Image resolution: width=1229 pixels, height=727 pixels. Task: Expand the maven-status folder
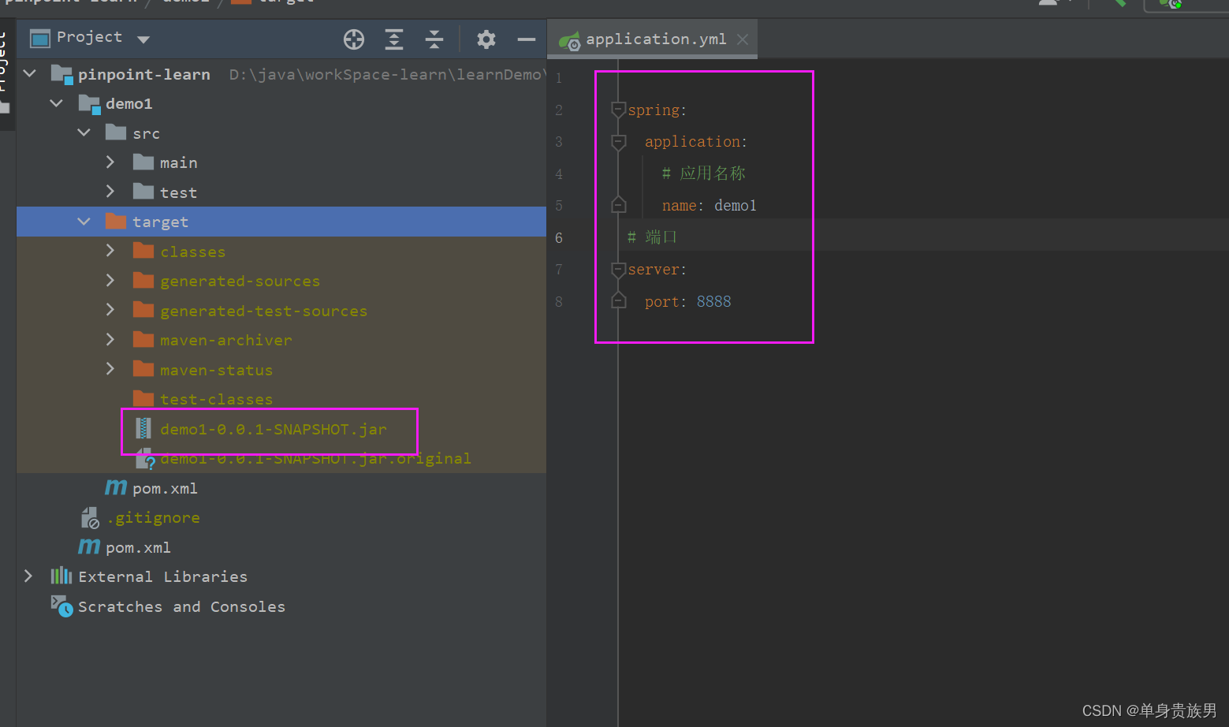click(110, 370)
